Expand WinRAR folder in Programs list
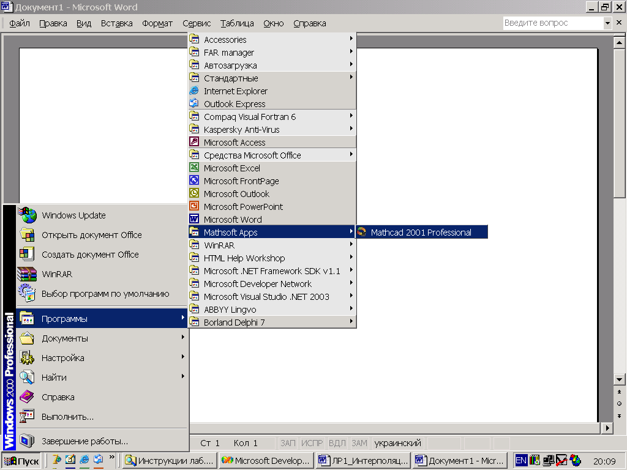Image resolution: width=627 pixels, height=470 pixels. (x=272, y=245)
